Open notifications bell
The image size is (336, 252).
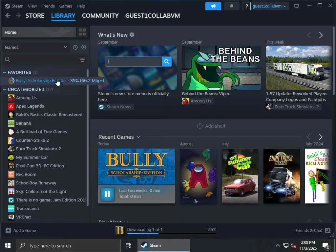pyautogui.click(x=231, y=6)
